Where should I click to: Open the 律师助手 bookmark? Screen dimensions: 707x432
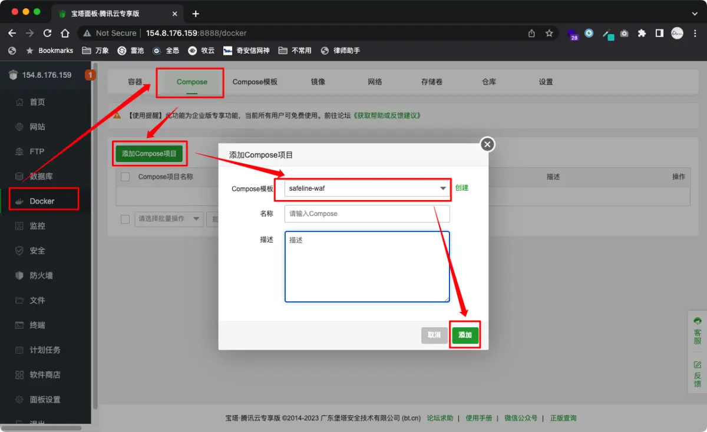pyautogui.click(x=340, y=51)
